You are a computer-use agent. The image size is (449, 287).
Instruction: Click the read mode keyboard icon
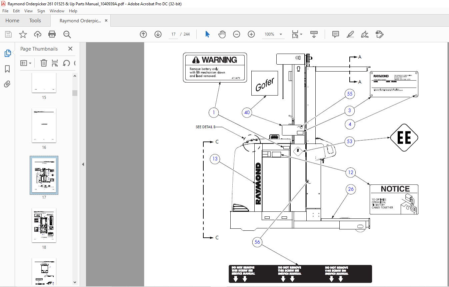click(314, 34)
